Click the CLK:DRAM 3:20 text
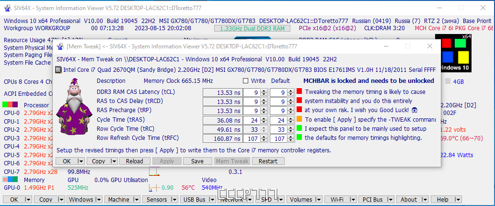Image resolution: width=495 pixels, height=206 pixels. [384, 28]
